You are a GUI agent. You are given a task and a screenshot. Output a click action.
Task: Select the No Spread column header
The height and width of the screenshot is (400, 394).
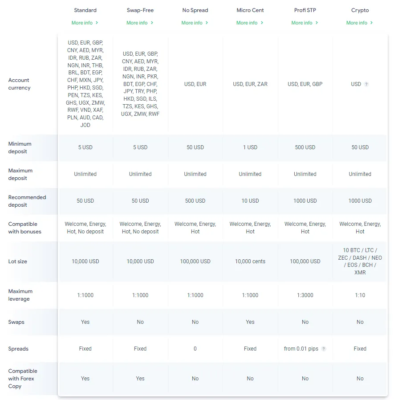tap(195, 10)
